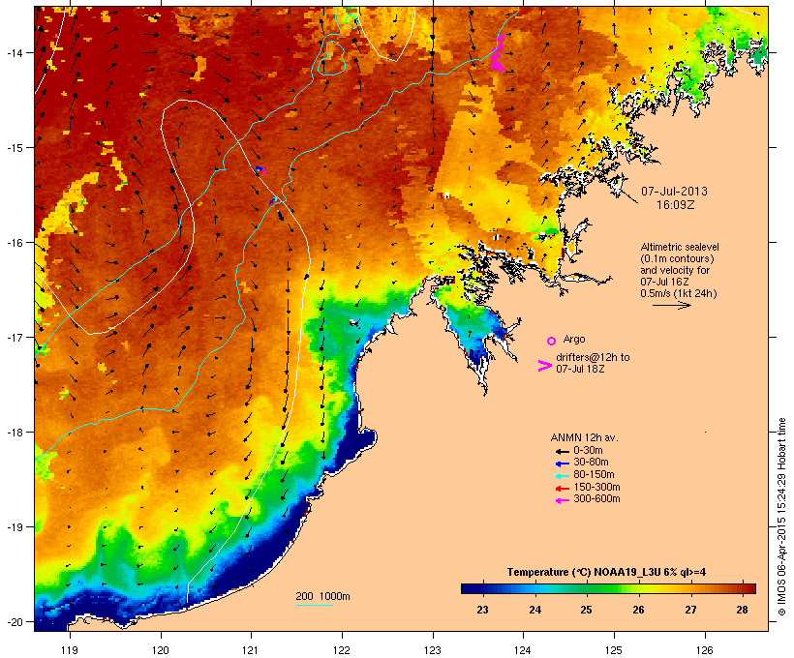Click the 124 longitude axis label
Viewport: 794px width, 658px height.
523,650
